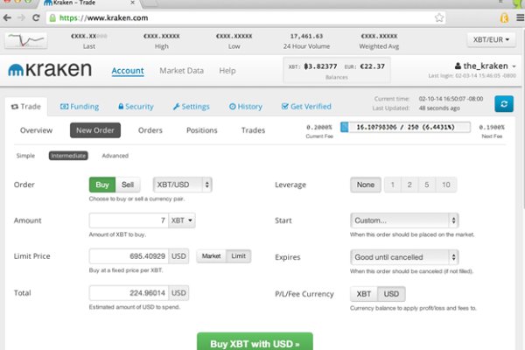Image resolution: width=525 pixels, height=350 pixels.
Task: Select the New Order sub-tab
Action: [95, 130]
